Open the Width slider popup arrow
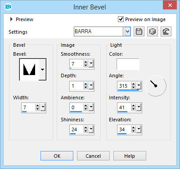The width and height of the screenshot is (180, 169). coord(43,107)
